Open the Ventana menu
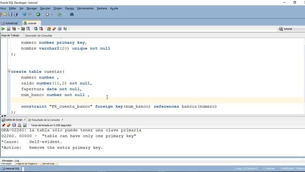 (102, 9)
